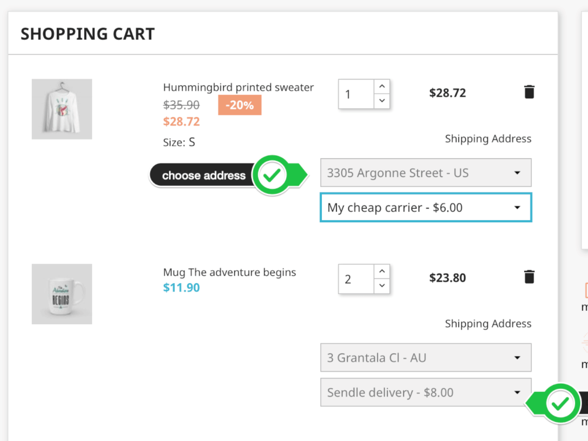The height and width of the screenshot is (441, 588).
Task: Remove the Mug from the cart
Action: (529, 277)
